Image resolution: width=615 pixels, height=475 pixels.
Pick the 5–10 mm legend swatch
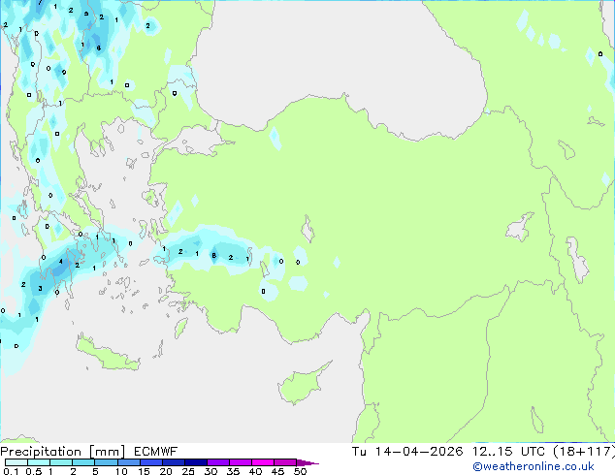coord(106,462)
